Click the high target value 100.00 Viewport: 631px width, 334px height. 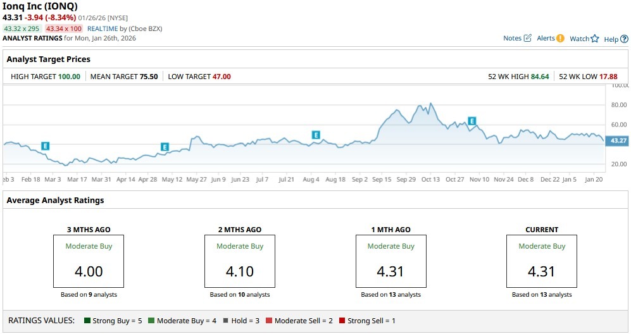(x=69, y=77)
